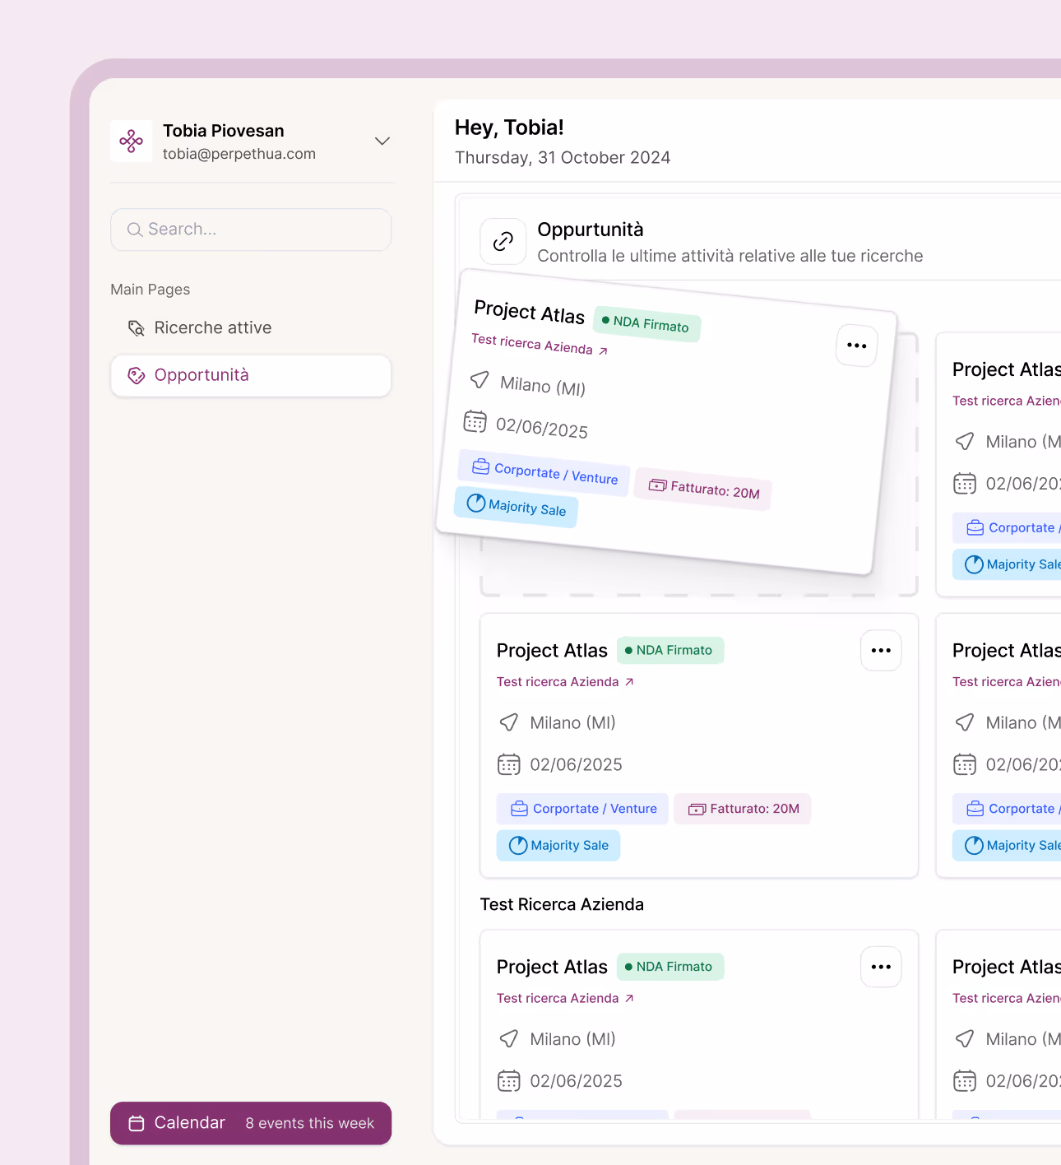This screenshot has width=1061, height=1165.
Task: Click the calendar icon on the Calendar button
Action: (136, 1123)
